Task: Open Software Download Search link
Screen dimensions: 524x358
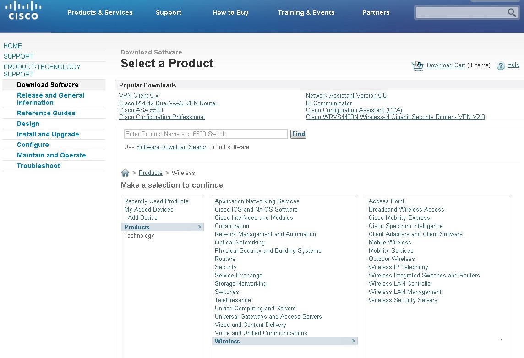Action: pyautogui.click(x=172, y=147)
